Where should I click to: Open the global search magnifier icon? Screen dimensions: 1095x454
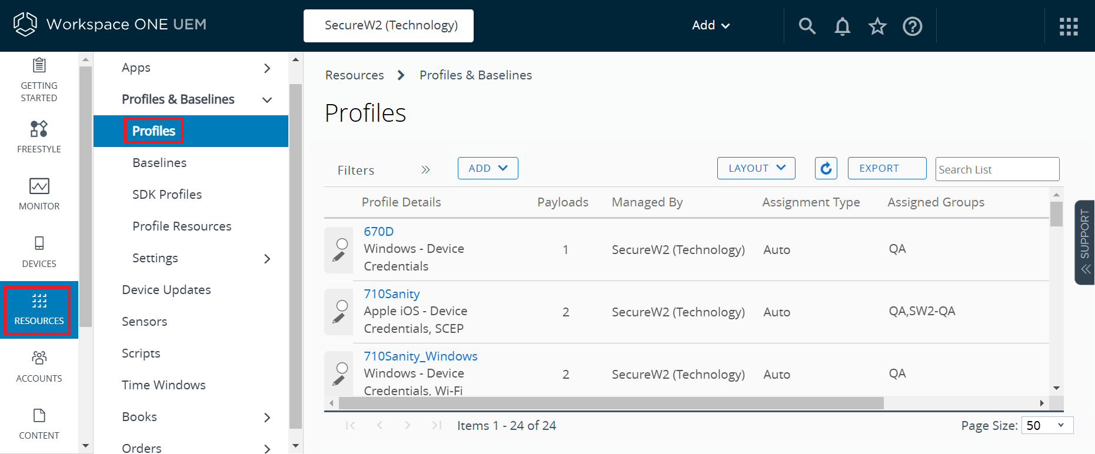click(x=807, y=26)
